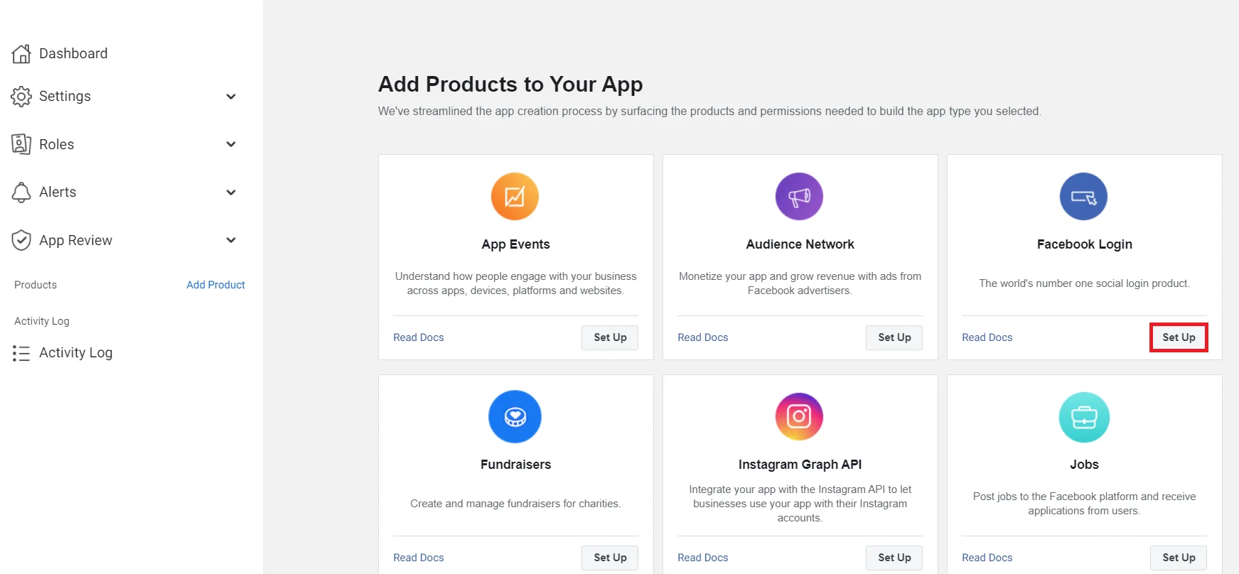Open Activity Log from the sidebar
This screenshot has height=574, width=1239.
pos(75,352)
